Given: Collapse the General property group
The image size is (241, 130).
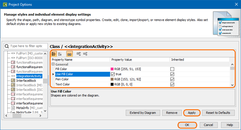Looking at the screenshot, I should [x=53, y=64].
